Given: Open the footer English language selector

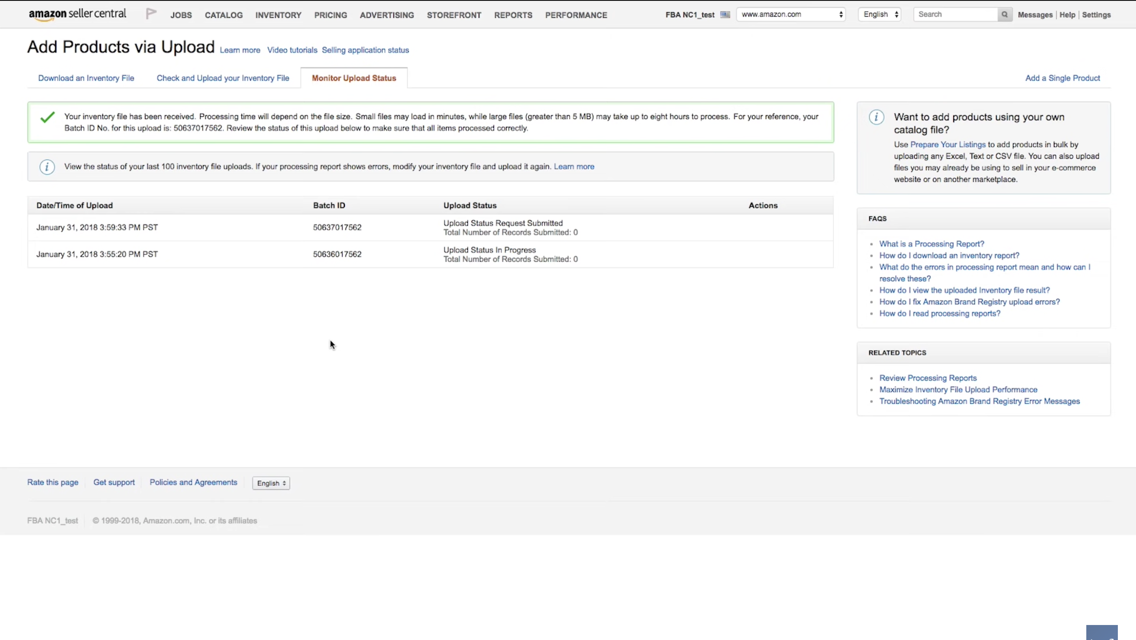Looking at the screenshot, I should point(271,483).
